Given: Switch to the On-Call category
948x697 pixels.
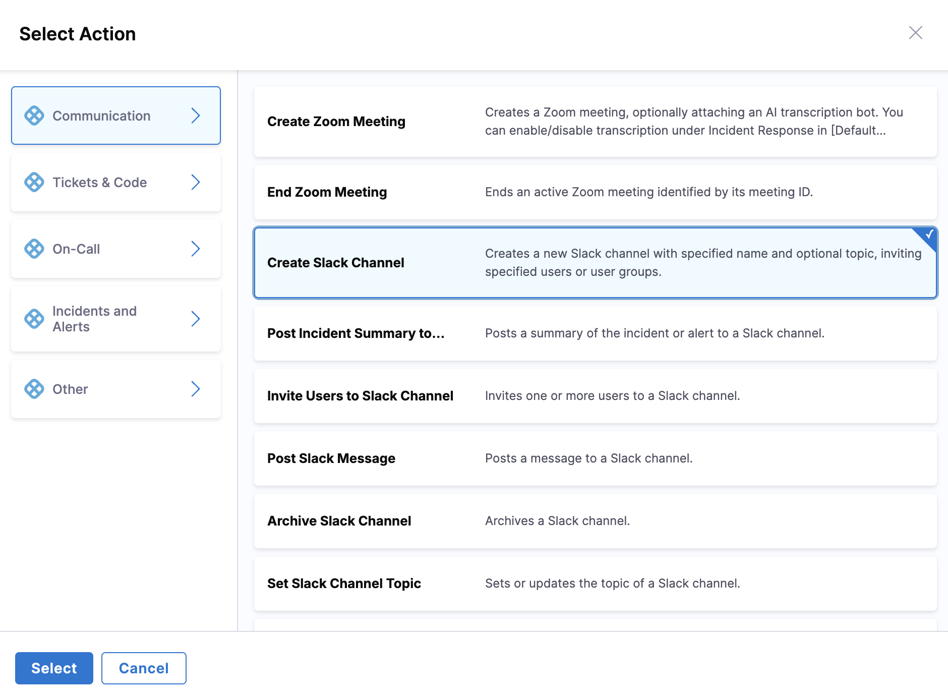Looking at the screenshot, I should point(116,249).
